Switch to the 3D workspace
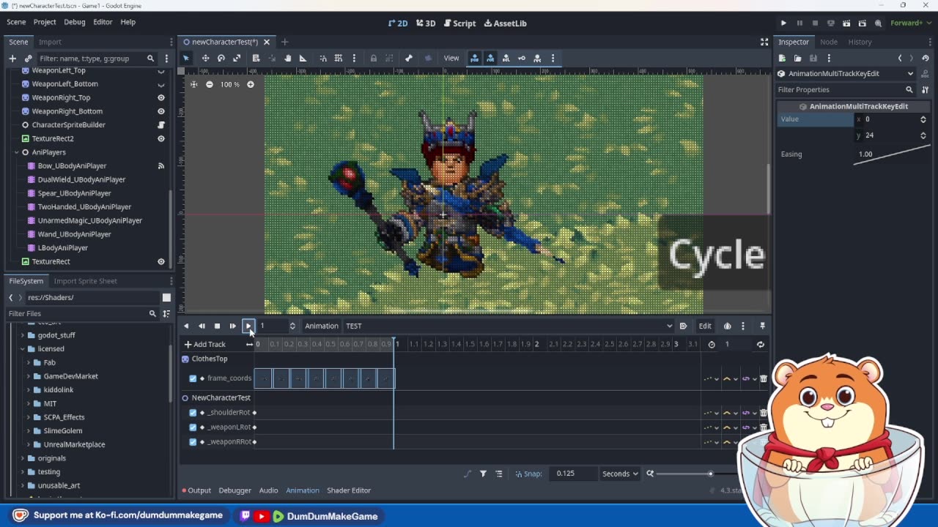 (x=426, y=23)
